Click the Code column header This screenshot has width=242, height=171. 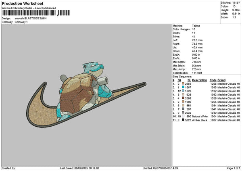[213, 79]
